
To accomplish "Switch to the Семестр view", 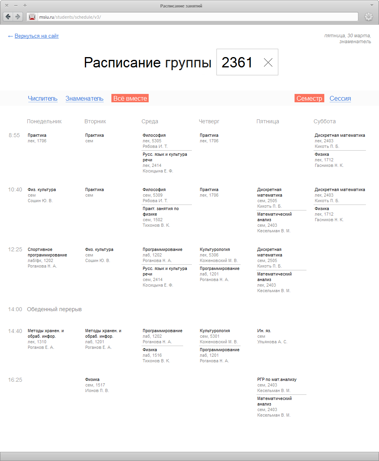I will point(309,98).
